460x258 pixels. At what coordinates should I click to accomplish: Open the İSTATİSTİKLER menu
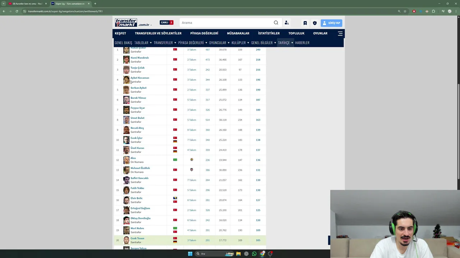click(x=269, y=33)
